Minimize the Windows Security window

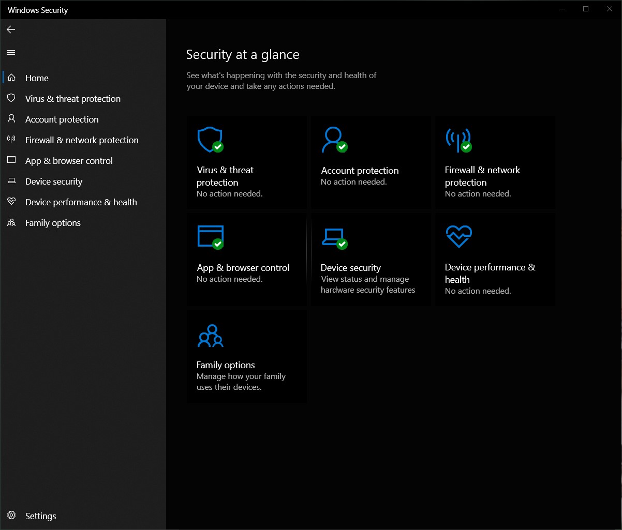562,9
